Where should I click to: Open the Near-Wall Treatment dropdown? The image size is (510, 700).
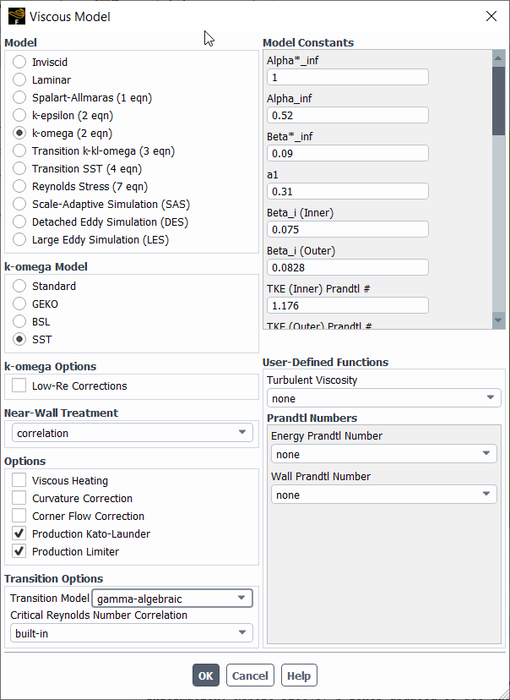tap(133, 433)
